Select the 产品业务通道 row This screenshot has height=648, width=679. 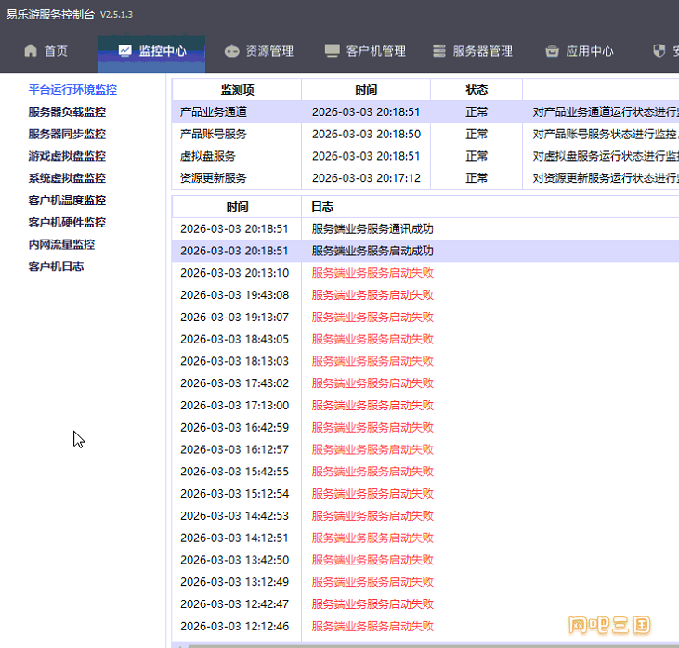(x=425, y=112)
